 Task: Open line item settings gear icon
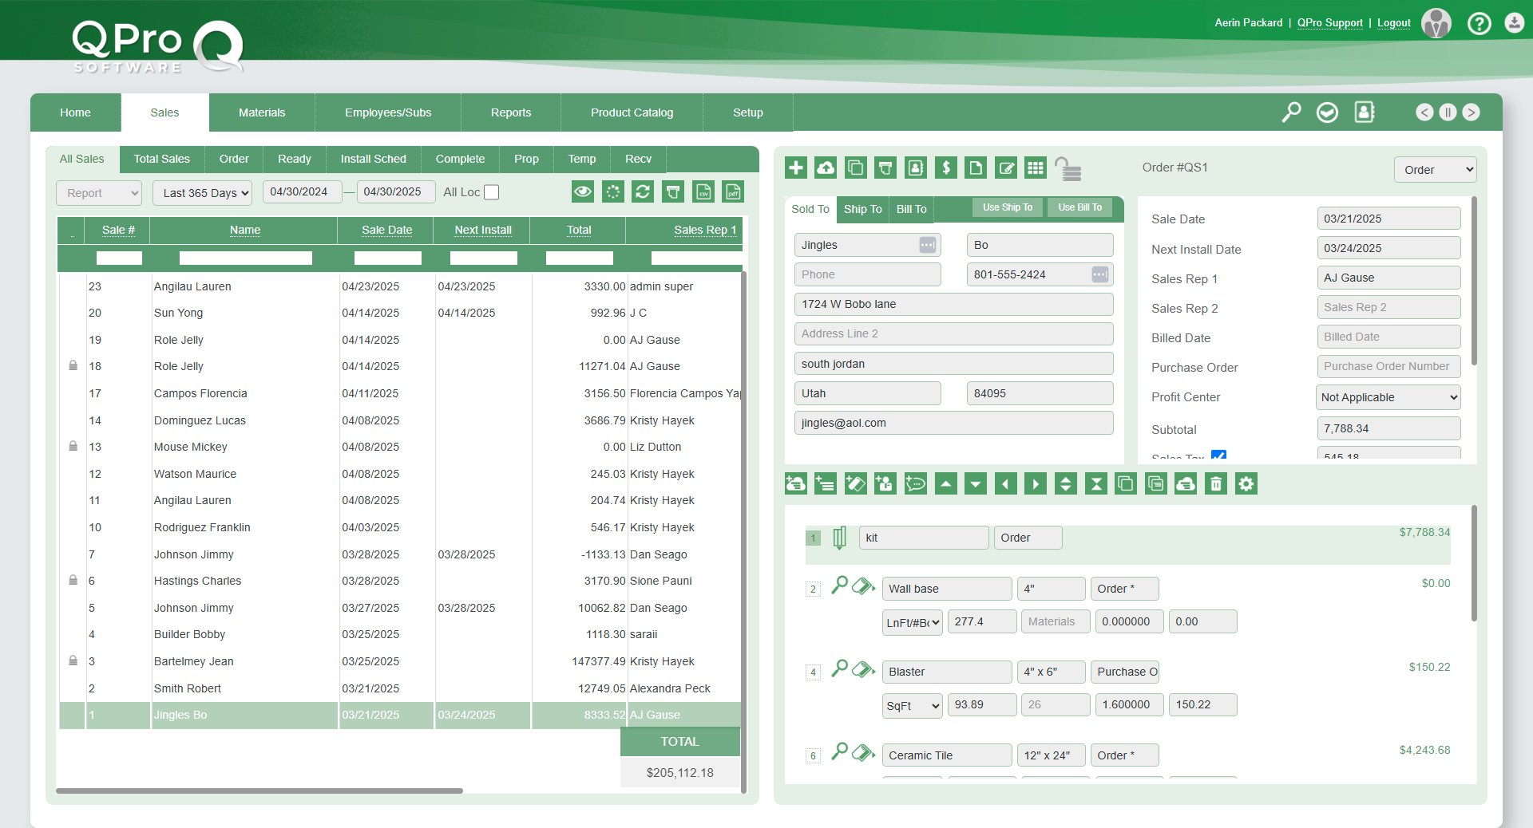tap(1246, 484)
